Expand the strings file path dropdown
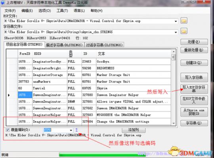Screen dimensions: 214x158 point(176,32)
